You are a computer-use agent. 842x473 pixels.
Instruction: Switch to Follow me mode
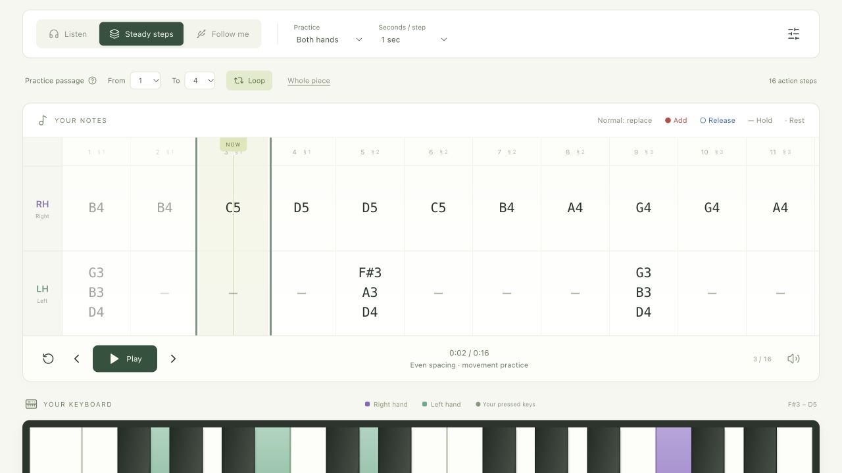[x=222, y=34]
